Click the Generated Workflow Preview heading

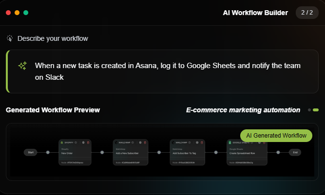[x=53, y=110]
